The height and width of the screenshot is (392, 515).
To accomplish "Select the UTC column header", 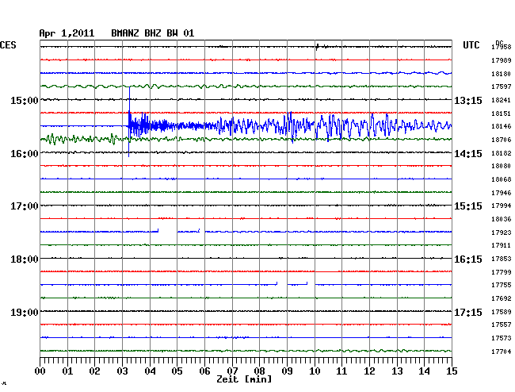I will coord(471,45).
